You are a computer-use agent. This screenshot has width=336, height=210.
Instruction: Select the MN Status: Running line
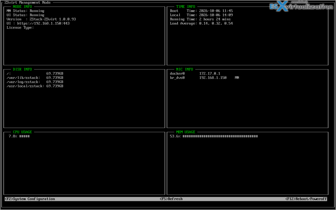pos(26,11)
